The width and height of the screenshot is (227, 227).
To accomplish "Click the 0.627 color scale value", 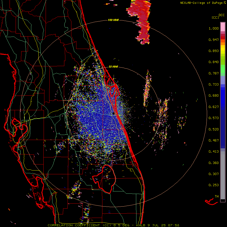I will [x=214, y=107].
